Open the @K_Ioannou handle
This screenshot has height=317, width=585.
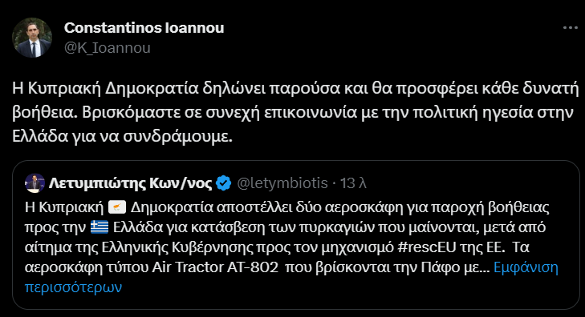click(108, 48)
